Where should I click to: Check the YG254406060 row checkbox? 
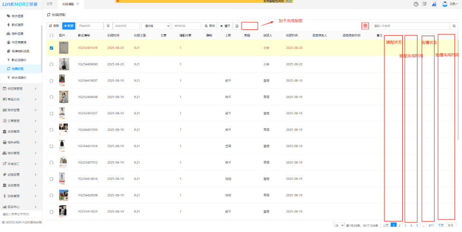[x=51, y=64]
